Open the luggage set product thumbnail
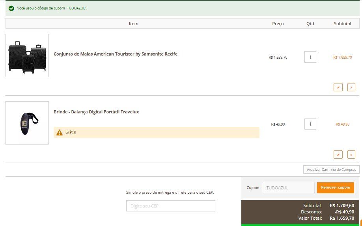 coord(27,56)
